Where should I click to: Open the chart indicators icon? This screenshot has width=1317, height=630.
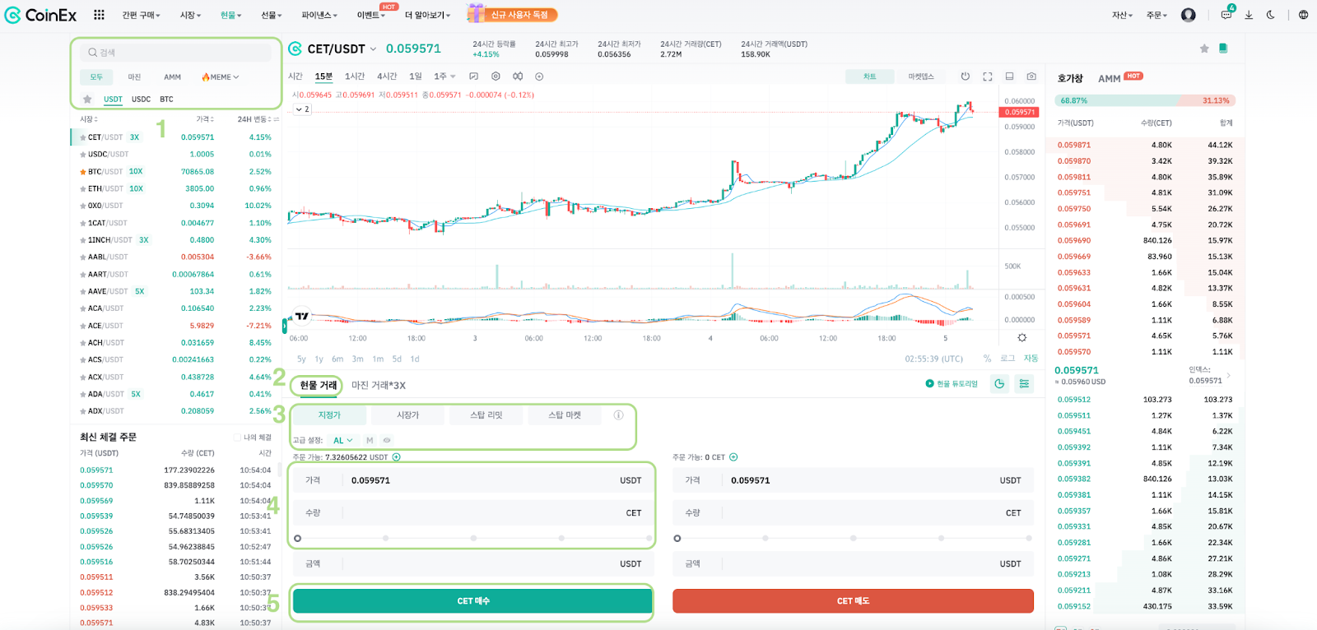pyautogui.click(x=518, y=76)
